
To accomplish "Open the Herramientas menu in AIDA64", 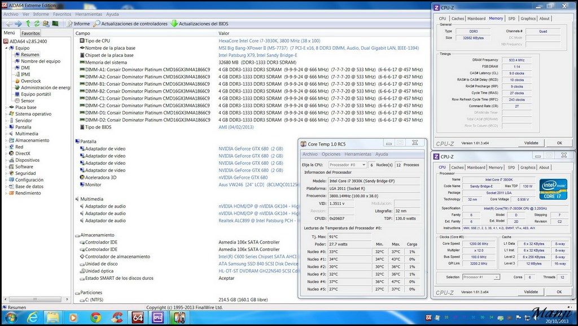I will [x=89, y=14].
